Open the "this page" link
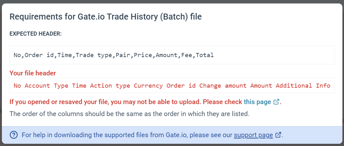This screenshot has height=146, width=344. 257,102
